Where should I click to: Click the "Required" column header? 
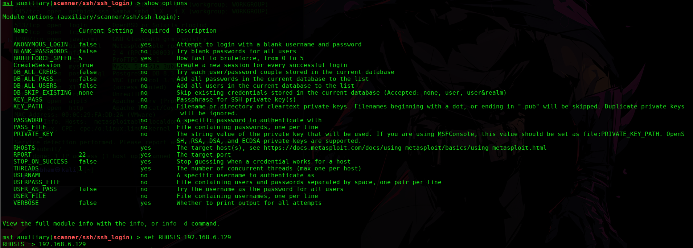click(155, 31)
